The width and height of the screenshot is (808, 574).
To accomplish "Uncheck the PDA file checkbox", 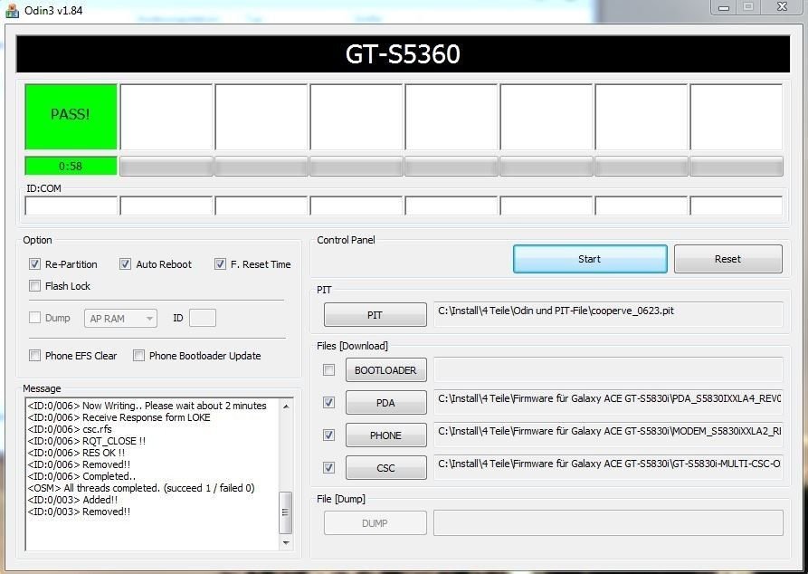I will click(328, 402).
